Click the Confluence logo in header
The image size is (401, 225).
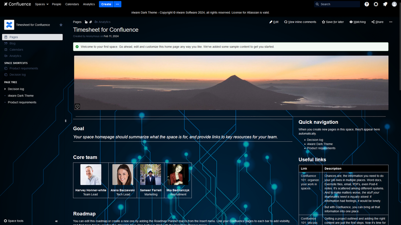(x=17, y=4)
